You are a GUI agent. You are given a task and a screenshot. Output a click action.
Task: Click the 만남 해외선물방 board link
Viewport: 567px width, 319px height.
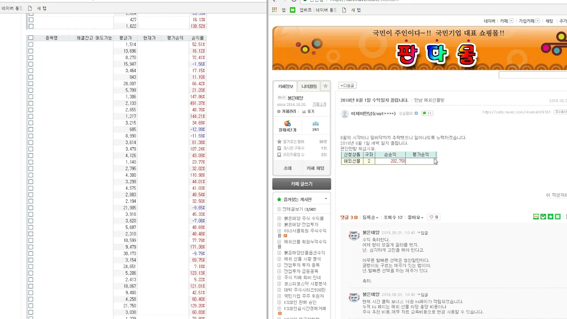(x=430, y=100)
